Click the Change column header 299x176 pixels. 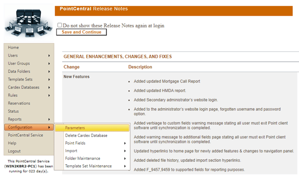click(72, 67)
